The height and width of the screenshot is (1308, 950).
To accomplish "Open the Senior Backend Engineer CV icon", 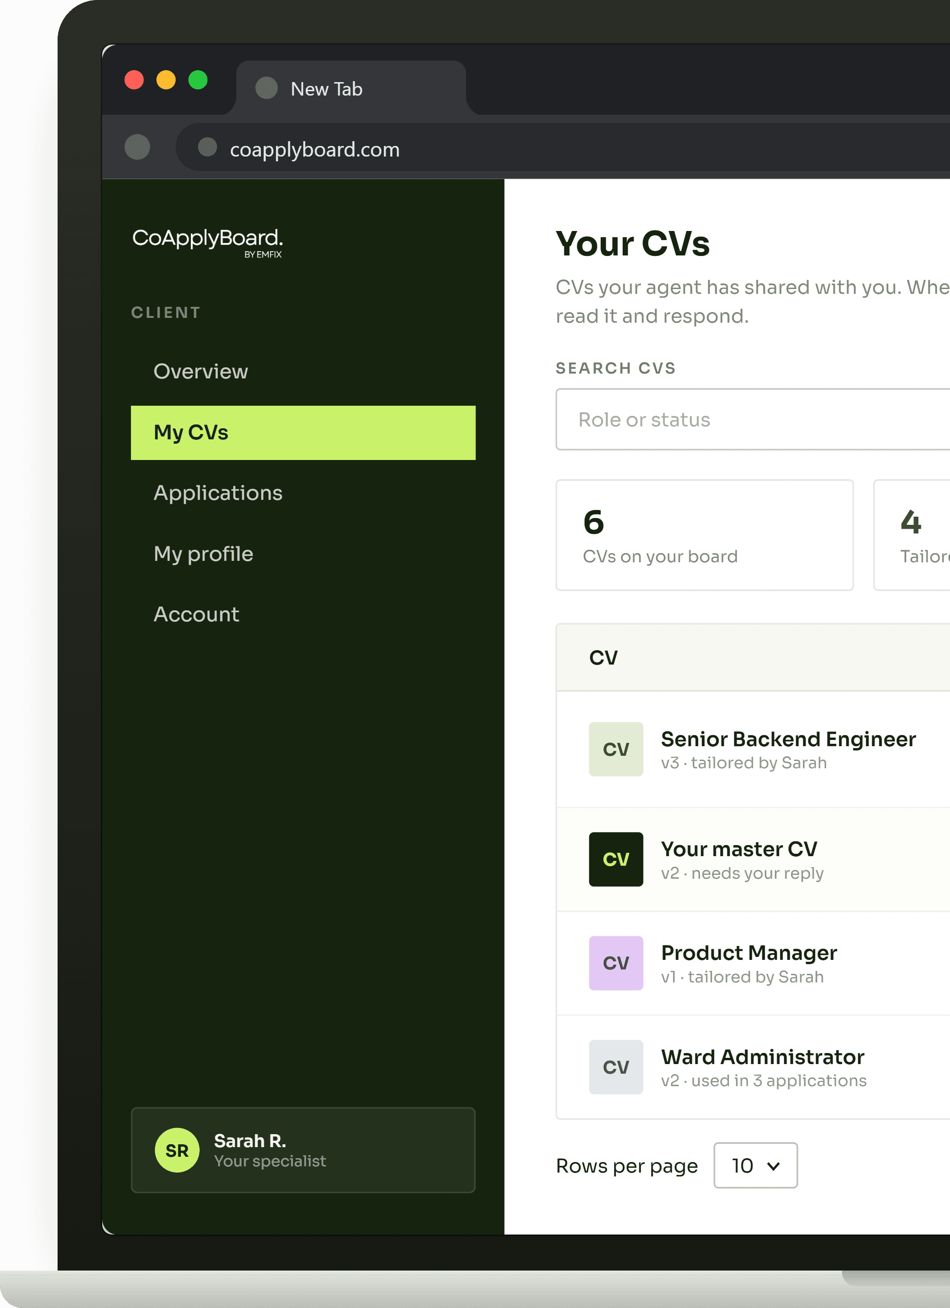I will tap(616, 749).
